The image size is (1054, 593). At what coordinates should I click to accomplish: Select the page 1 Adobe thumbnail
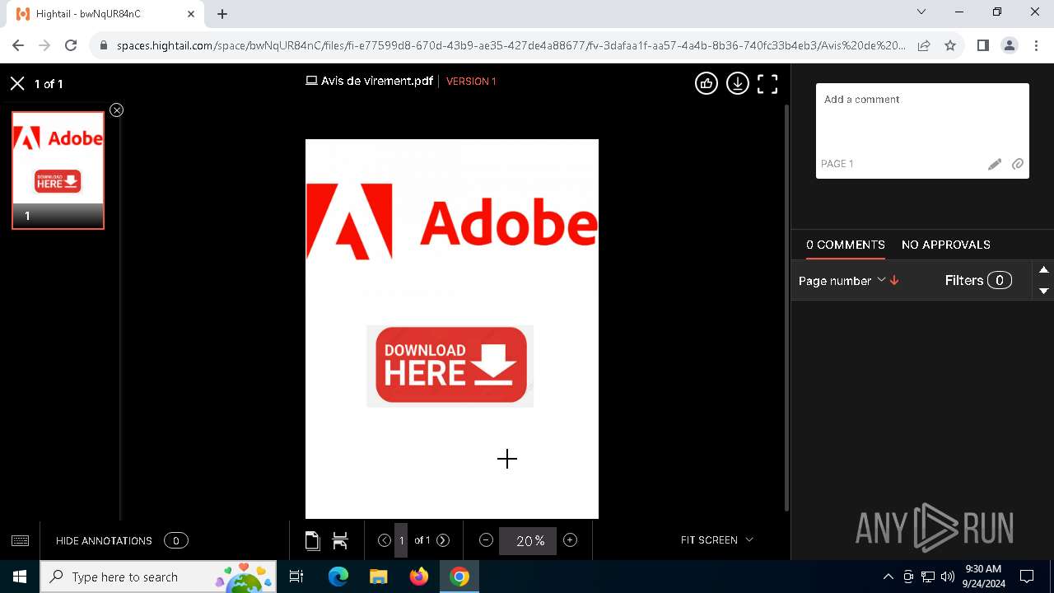click(58, 170)
